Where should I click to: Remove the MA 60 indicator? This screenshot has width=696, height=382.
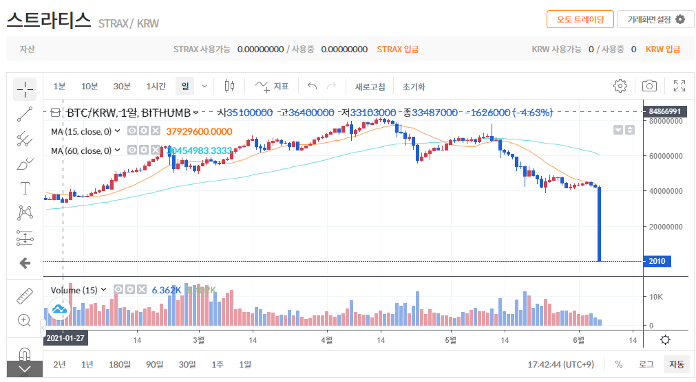coord(155,150)
